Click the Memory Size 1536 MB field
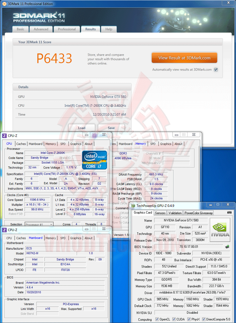Image resolution: width=236 pixels, height=323 pixels. (167, 286)
